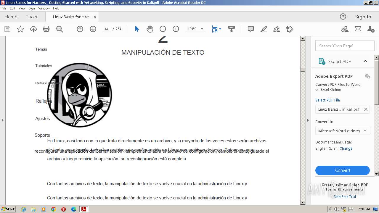Click the tools pane scrollbar thumb
Image resolution: width=379 pixels, height=213 pixels.
coord(377,82)
